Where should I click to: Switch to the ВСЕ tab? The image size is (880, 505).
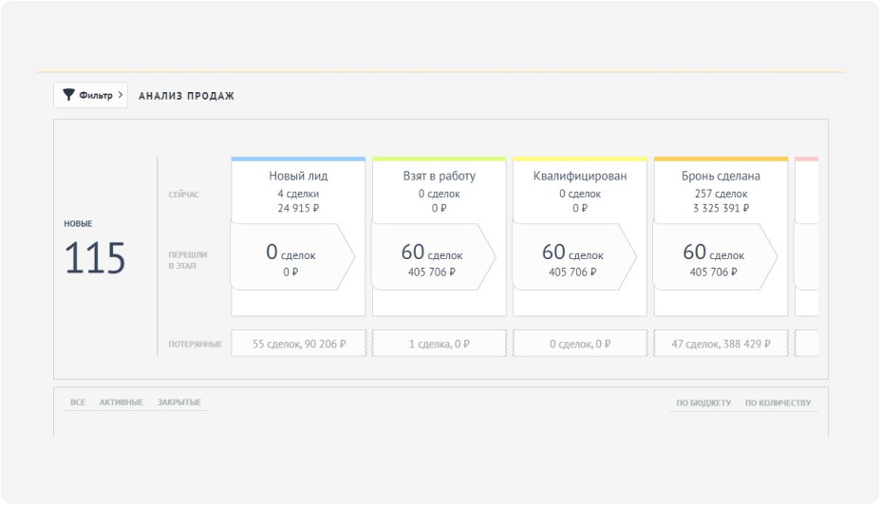click(78, 402)
